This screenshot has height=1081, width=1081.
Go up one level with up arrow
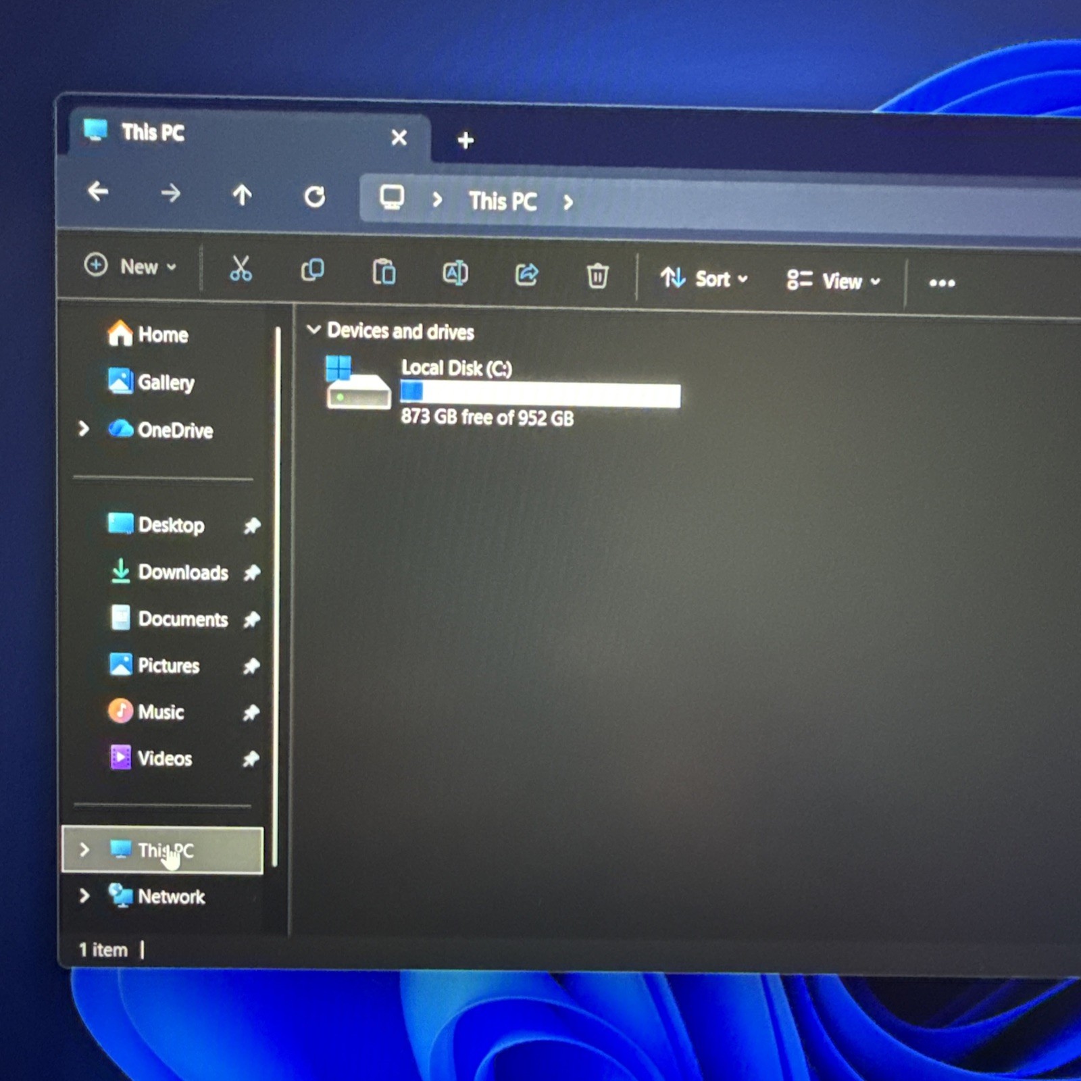click(242, 195)
